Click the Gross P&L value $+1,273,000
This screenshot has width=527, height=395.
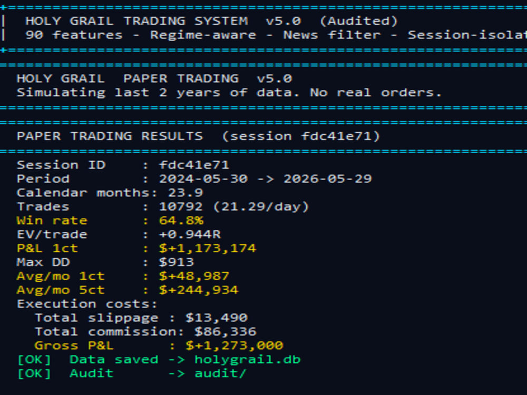pyautogui.click(x=235, y=345)
